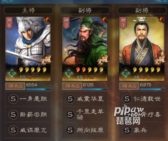Click the 骑兵S troop type under 刘备
Image resolution: width=168 pixels, height=141 pixels.
(129, 86)
